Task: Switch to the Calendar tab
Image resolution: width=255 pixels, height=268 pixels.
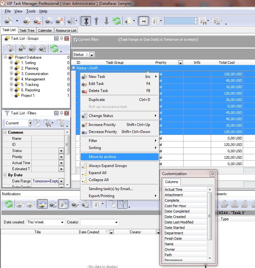Action: pos(45,30)
